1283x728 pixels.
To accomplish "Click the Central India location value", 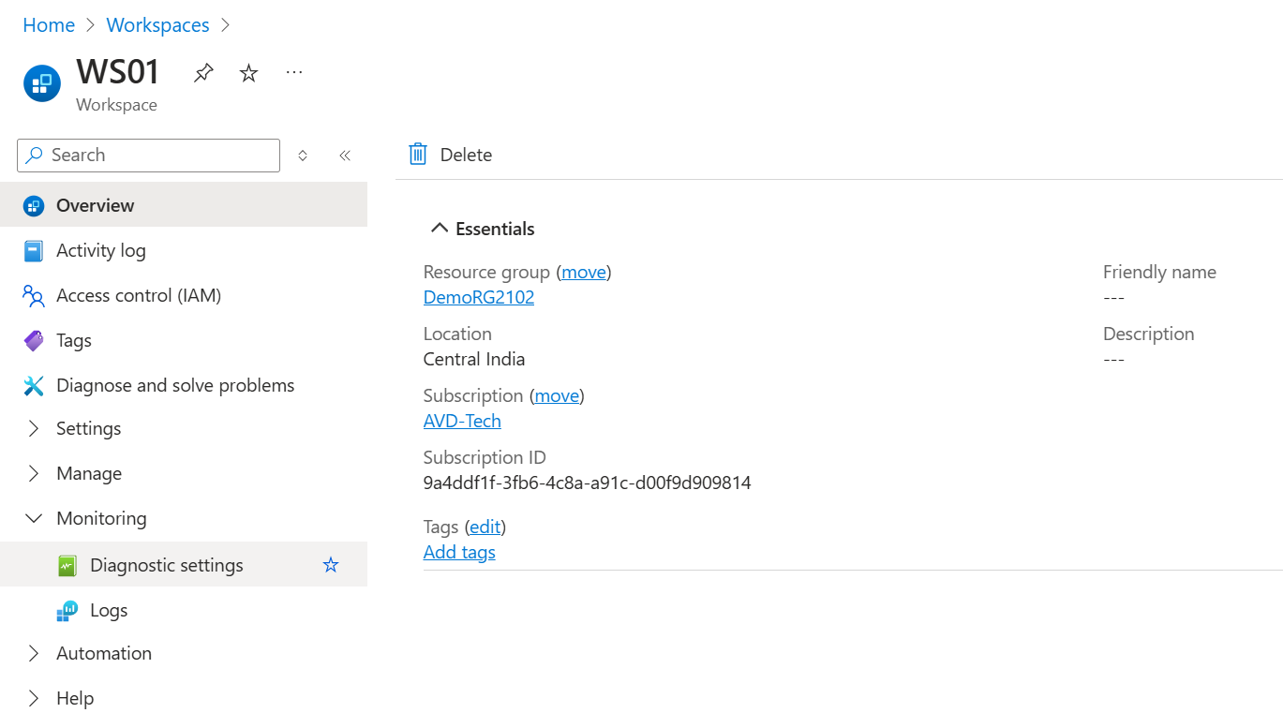I will tap(474, 359).
